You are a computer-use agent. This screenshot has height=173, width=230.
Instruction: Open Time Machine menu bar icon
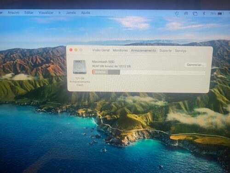(177, 13)
